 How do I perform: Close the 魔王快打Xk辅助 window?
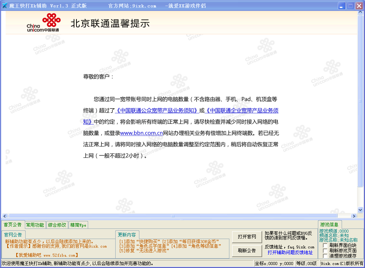[359, 6]
